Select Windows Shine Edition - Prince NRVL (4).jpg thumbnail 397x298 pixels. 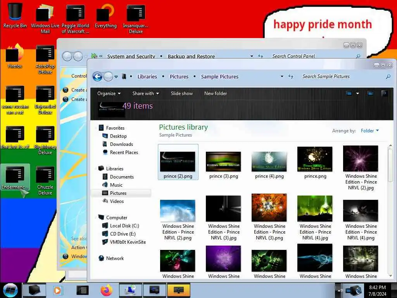pos(315,218)
